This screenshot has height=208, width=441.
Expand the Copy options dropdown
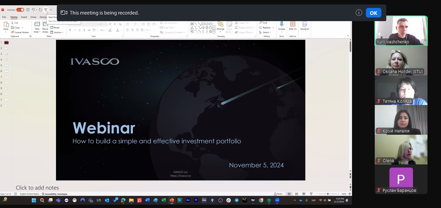(x=22, y=28)
